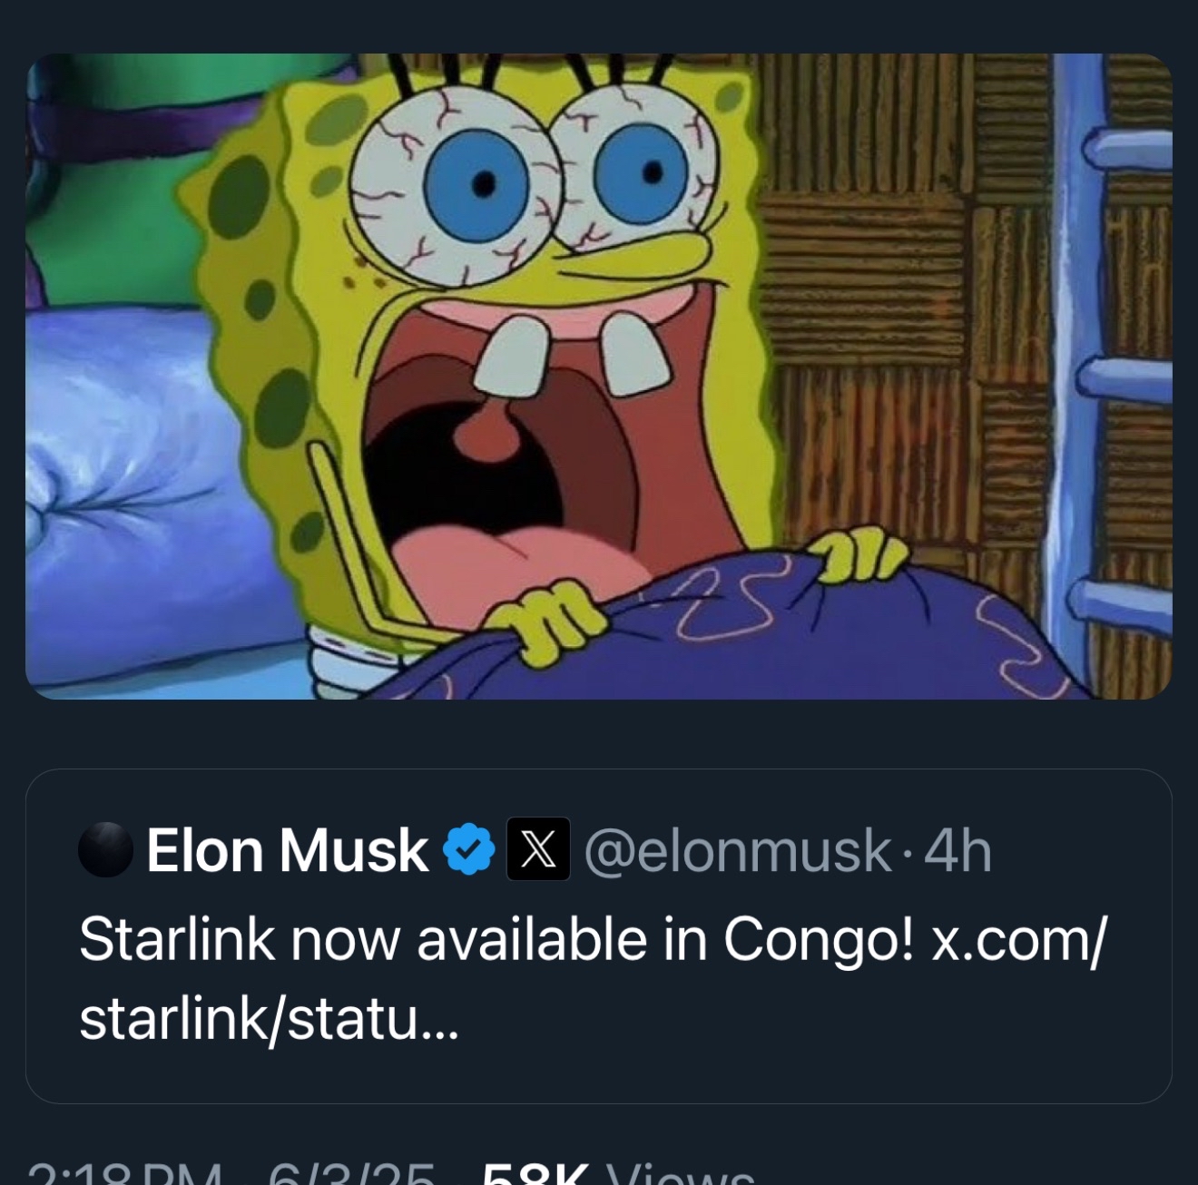This screenshot has height=1185, width=1198.
Task: Open the 58K Views count
Action: [618, 1174]
